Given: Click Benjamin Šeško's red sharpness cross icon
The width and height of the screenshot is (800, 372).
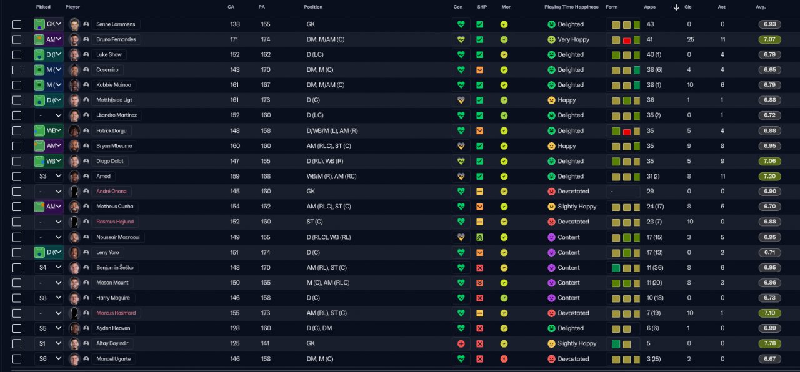Looking at the screenshot, I should (x=479, y=268).
